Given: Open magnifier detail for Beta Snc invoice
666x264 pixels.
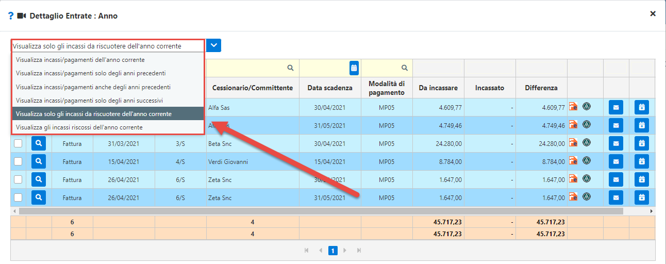Looking at the screenshot, I should (x=39, y=143).
